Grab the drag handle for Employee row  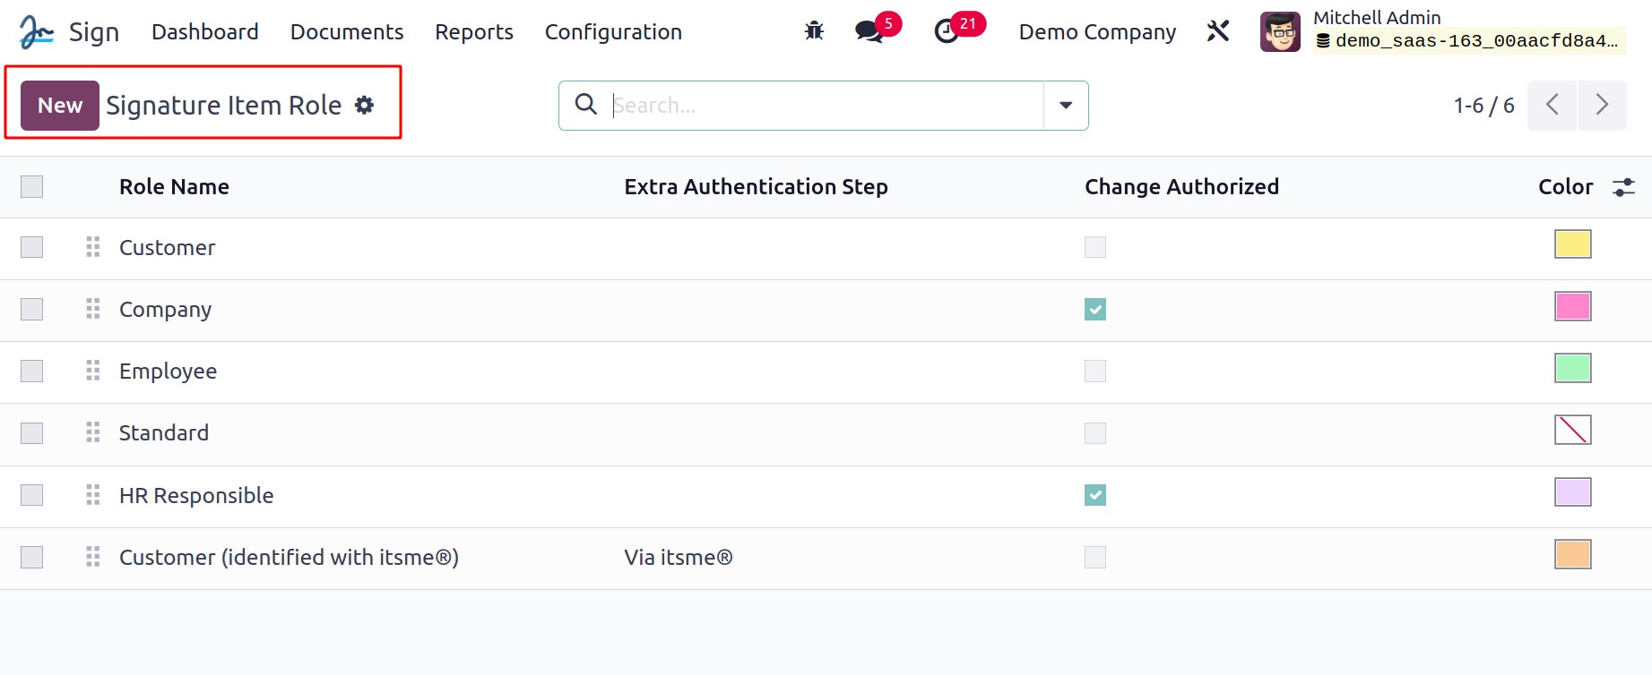click(x=93, y=372)
